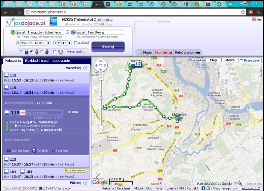Viewport: 264px width, 191px height.
Task: Switch the map to Map view
Action: 213,60
